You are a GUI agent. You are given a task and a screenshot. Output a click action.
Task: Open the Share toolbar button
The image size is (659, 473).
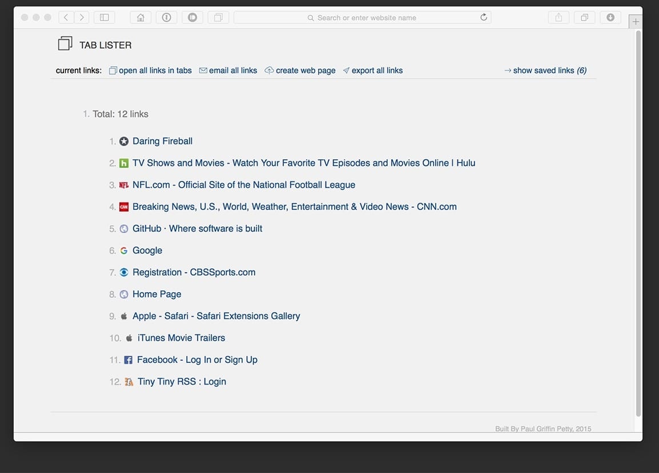click(x=558, y=17)
